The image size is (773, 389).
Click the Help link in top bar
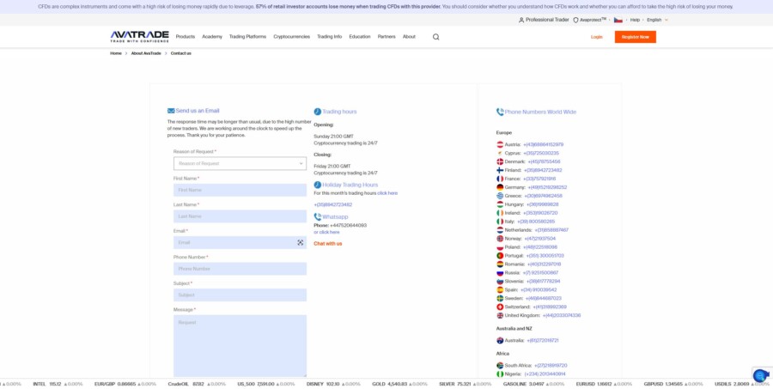pyautogui.click(x=635, y=21)
